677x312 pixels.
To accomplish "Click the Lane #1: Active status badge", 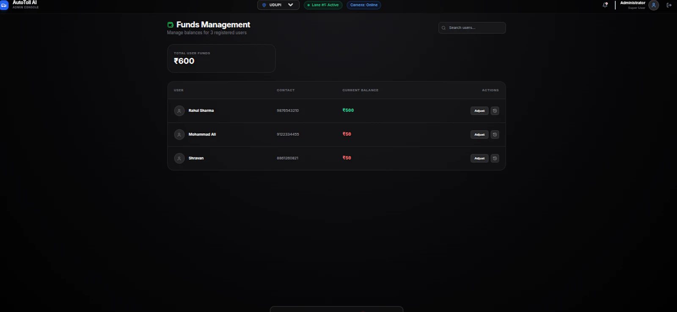I will tap(323, 5).
